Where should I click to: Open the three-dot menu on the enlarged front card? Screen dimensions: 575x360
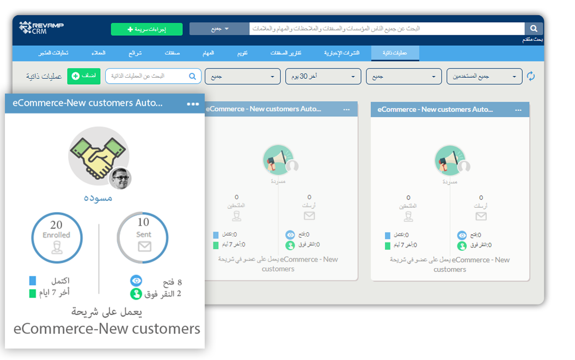click(193, 104)
